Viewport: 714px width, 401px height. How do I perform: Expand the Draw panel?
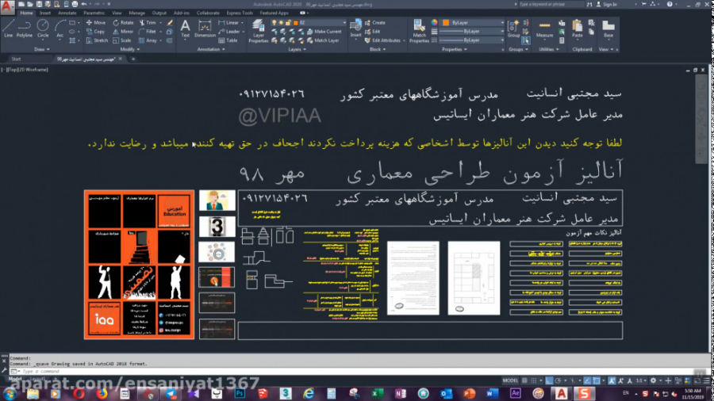(x=42, y=49)
